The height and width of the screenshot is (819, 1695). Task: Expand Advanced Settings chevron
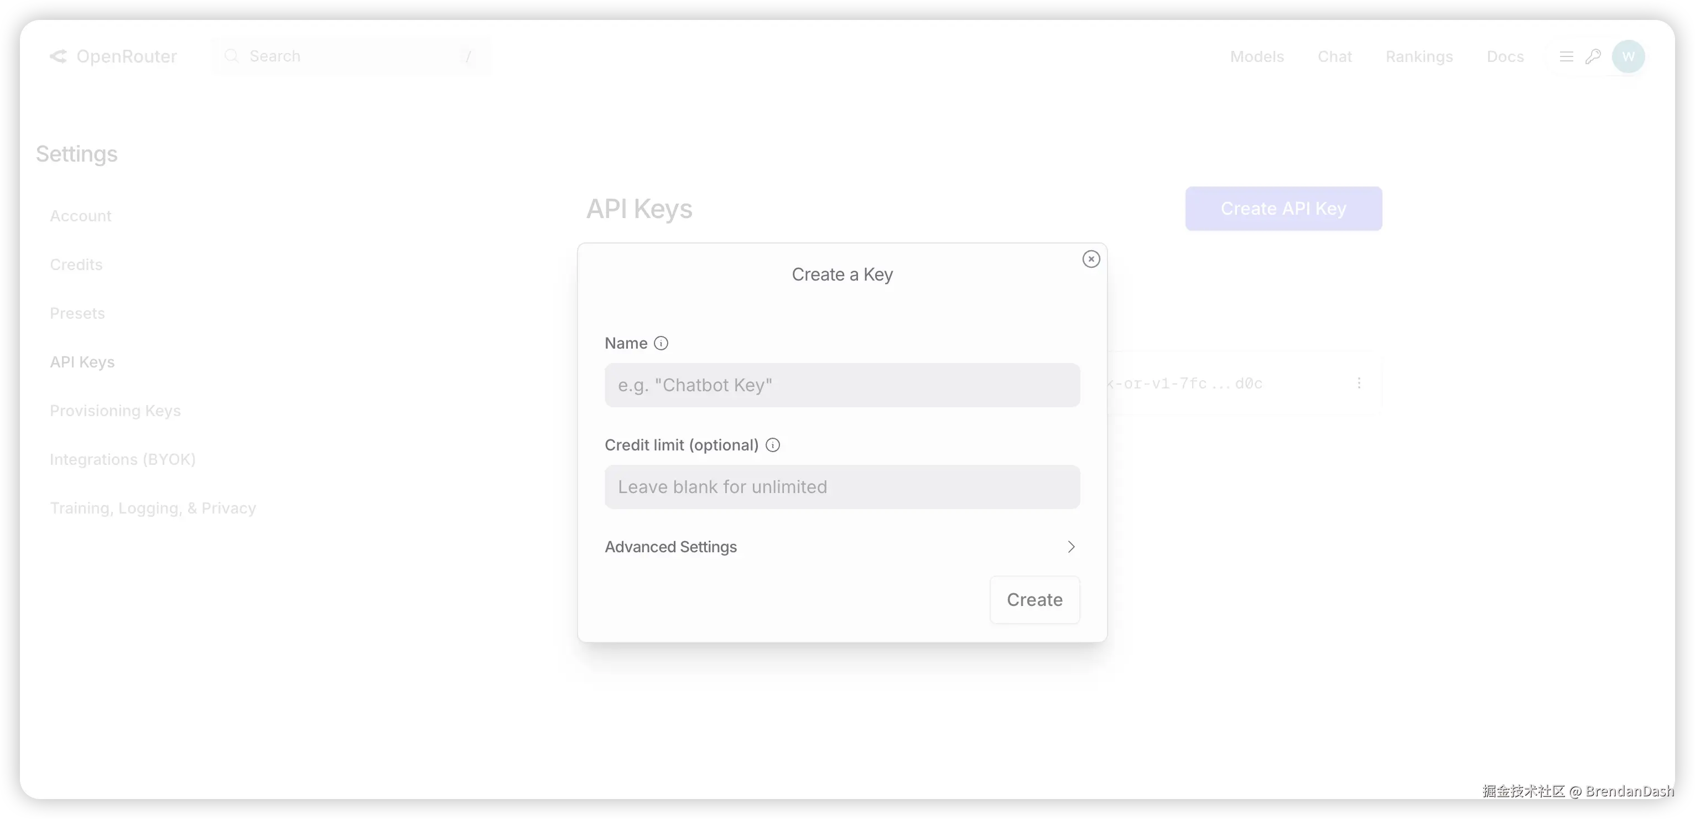(x=1070, y=547)
